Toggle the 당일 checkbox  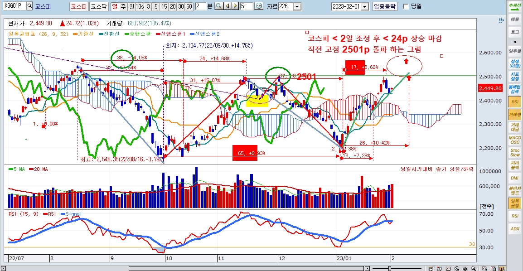(406, 6)
